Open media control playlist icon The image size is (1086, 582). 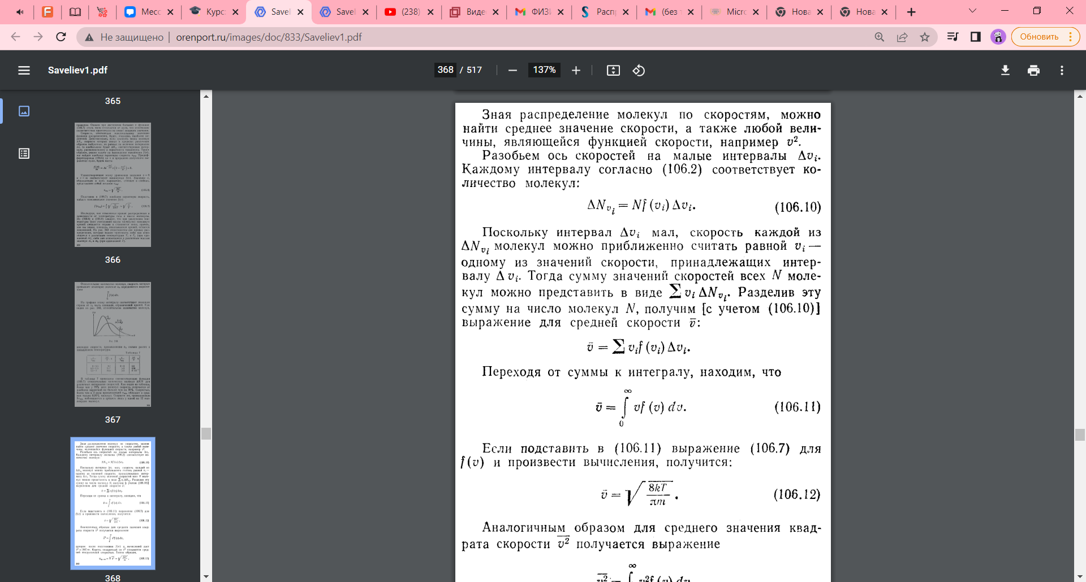coord(953,37)
